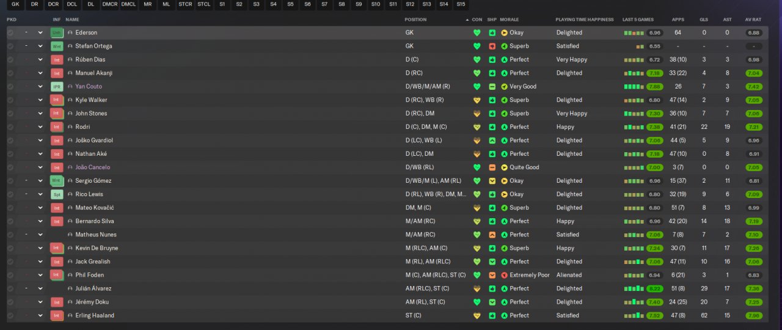The width and height of the screenshot is (782, 330).
Task: Click Stefan Ortega's 'Wnt' wanted status icon
Action: pyautogui.click(x=57, y=46)
